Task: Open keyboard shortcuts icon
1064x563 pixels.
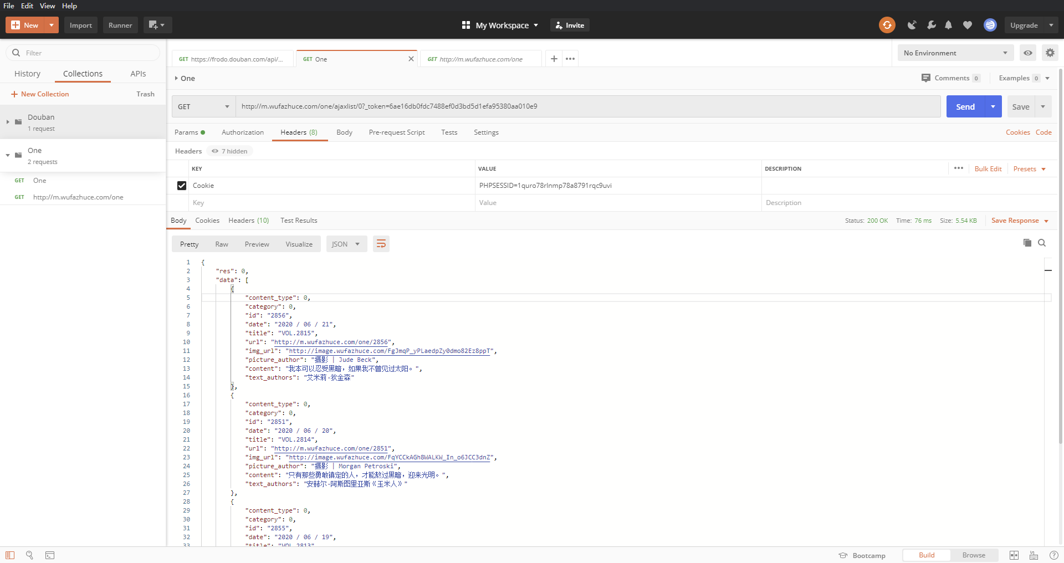Action: pos(1034,555)
